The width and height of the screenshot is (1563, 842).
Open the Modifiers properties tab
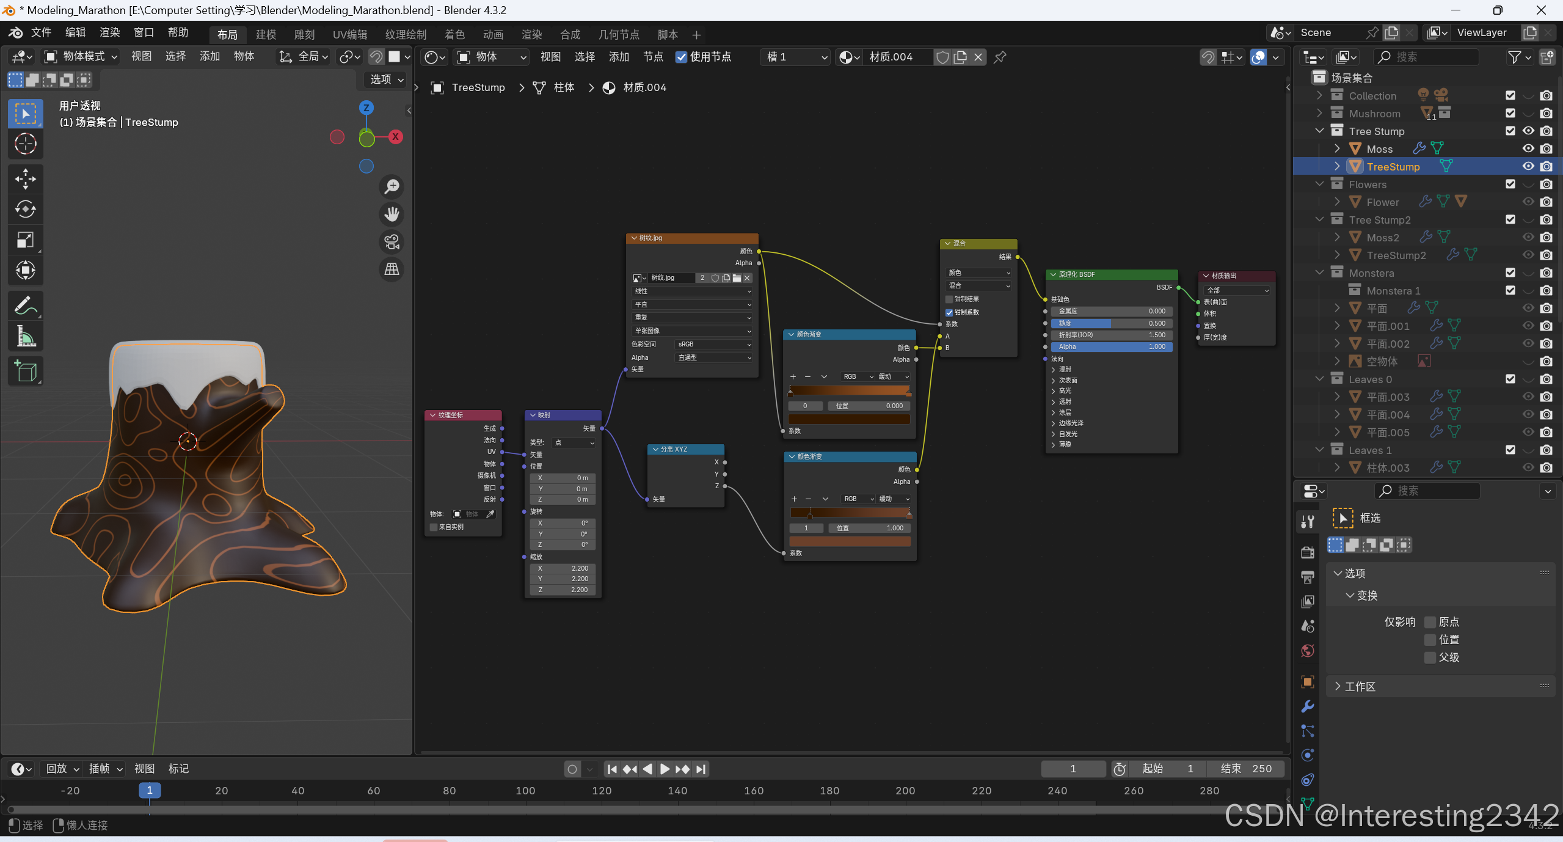click(x=1308, y=707)
